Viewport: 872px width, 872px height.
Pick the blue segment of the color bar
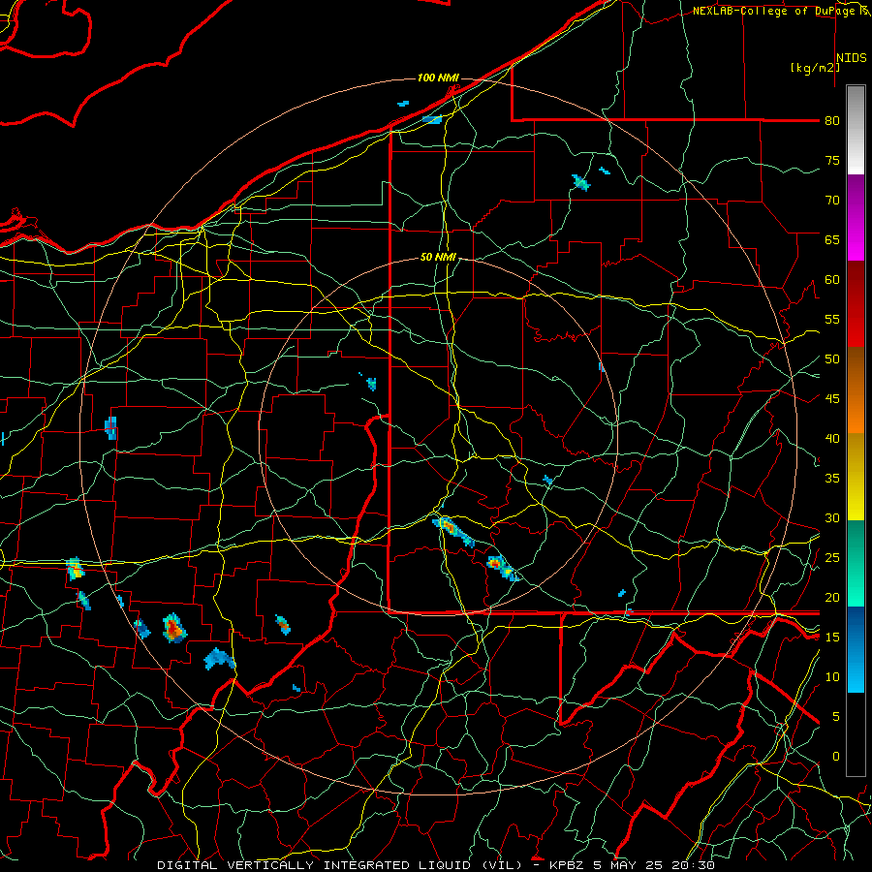pos(856,649)
